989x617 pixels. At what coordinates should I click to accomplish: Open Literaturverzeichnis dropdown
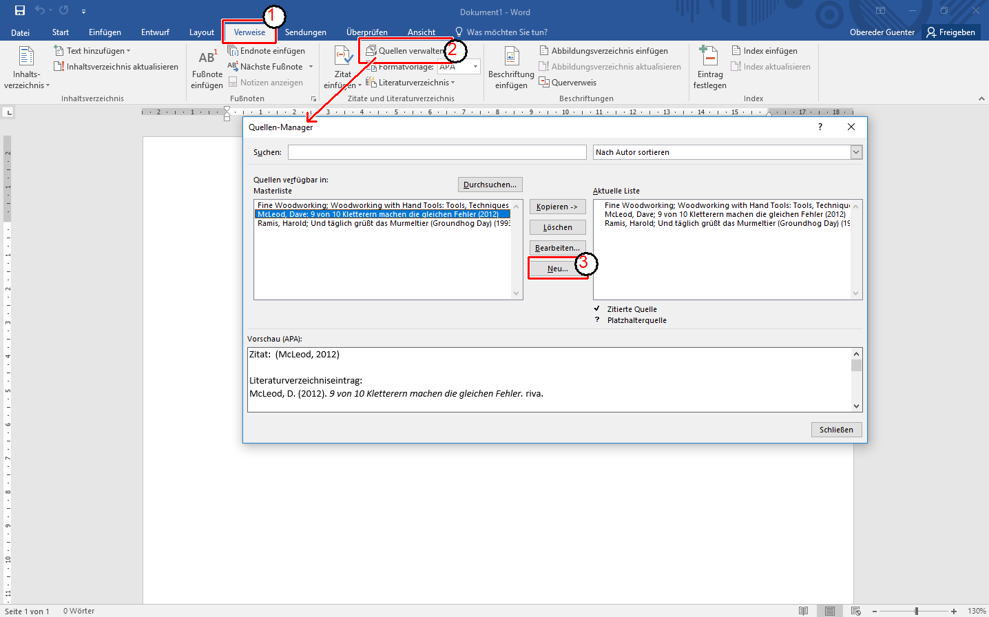(x=410, y=83)
